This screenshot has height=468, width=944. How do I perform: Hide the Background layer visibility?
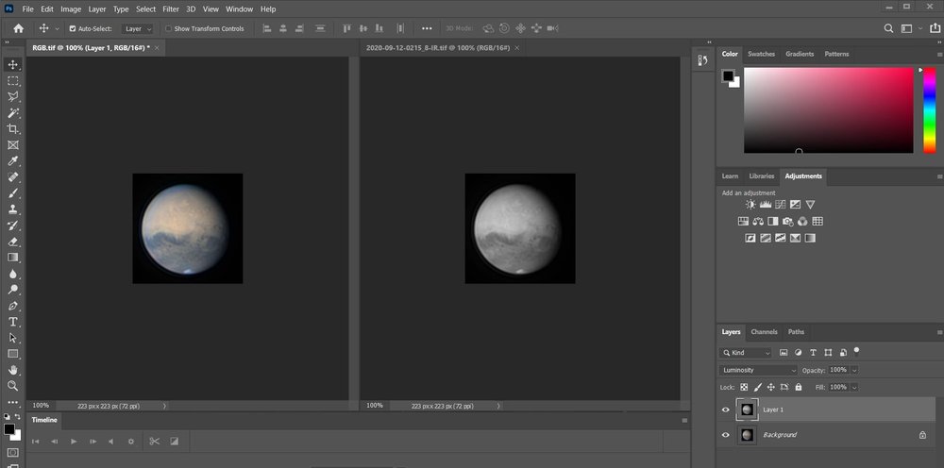pyautogui.click(x=725, y=435)
